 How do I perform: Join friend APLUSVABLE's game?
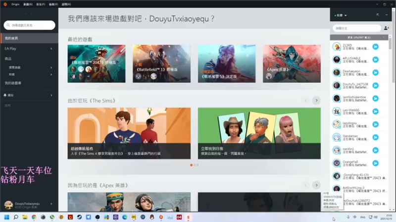click(376, 60)
